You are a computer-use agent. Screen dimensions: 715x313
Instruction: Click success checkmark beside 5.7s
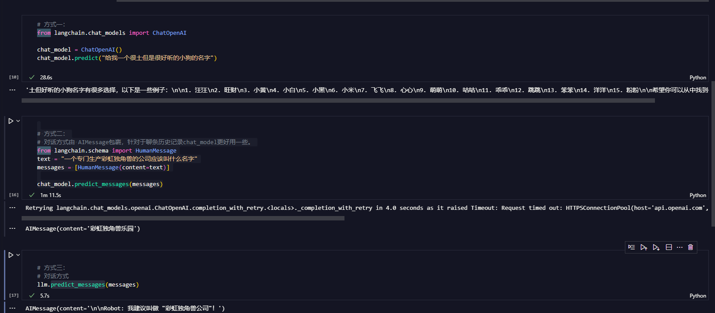pyautogui.click(x=32, y=295)
